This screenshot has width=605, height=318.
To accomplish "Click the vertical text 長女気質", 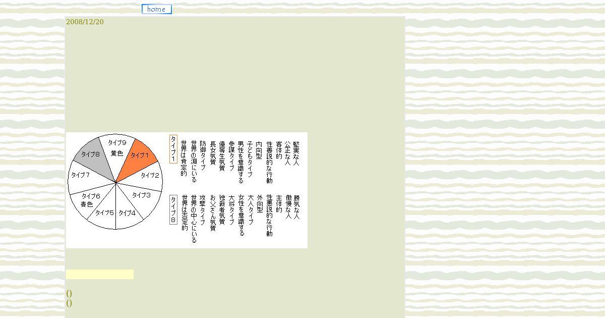I will 213,152.
